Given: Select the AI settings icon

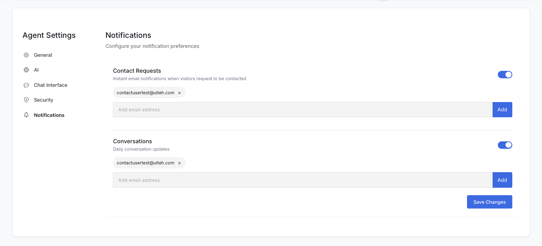Looking at the screenshot, I should (x=26, y=70).
